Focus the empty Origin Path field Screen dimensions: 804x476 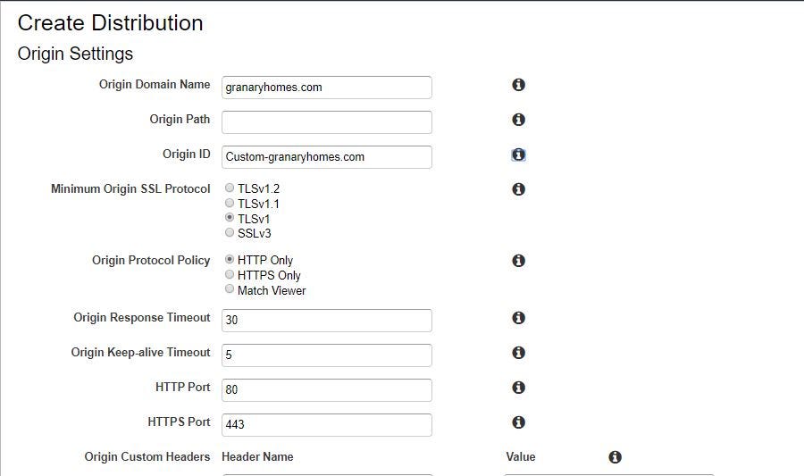click(x=327, y=122)
